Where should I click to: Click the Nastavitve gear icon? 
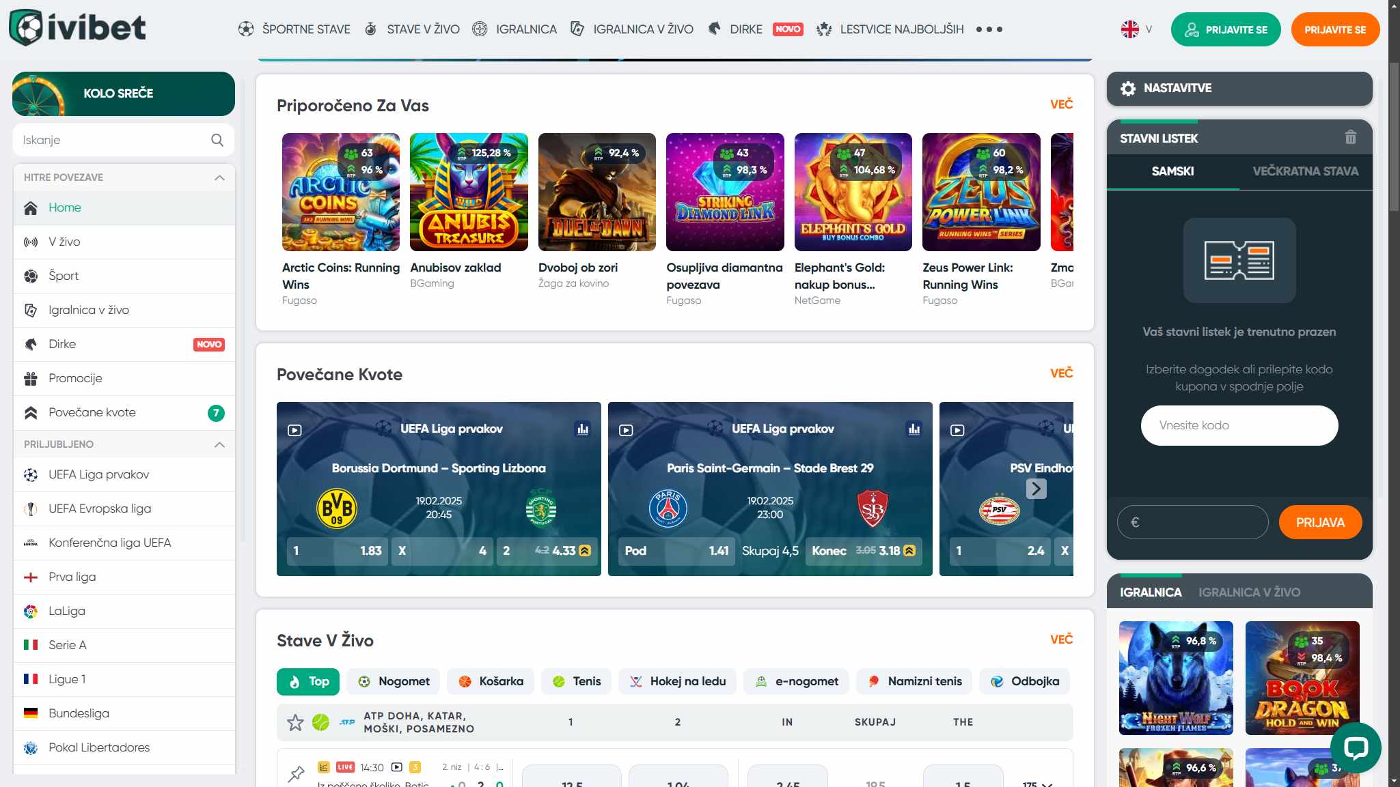[1128, 89]
